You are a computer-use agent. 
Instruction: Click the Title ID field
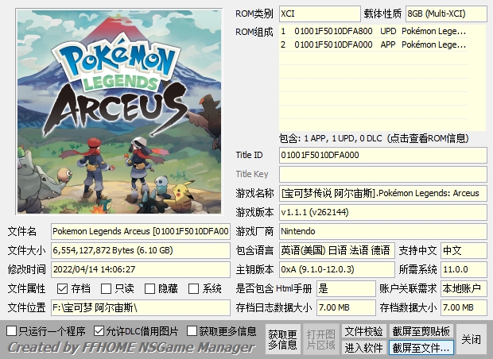382,155
